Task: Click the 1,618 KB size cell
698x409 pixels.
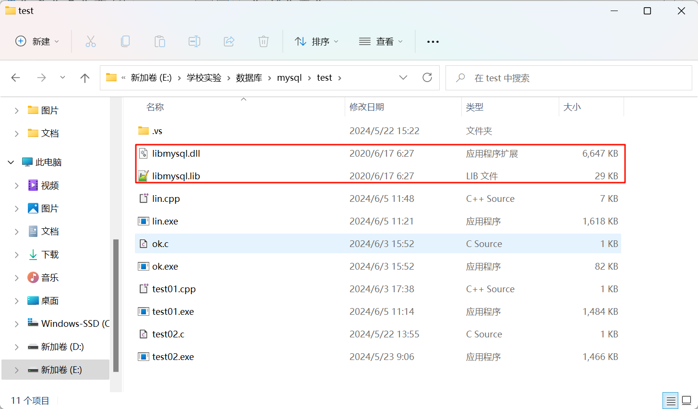Action: (600, 221)
